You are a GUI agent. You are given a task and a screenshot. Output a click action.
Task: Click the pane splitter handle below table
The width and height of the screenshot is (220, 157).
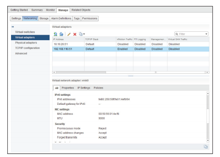131,76
